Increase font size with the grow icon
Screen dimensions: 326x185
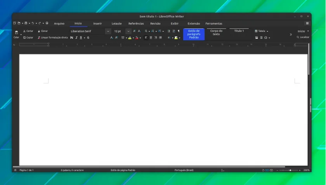pyautogui.click(x=134, y=31)
